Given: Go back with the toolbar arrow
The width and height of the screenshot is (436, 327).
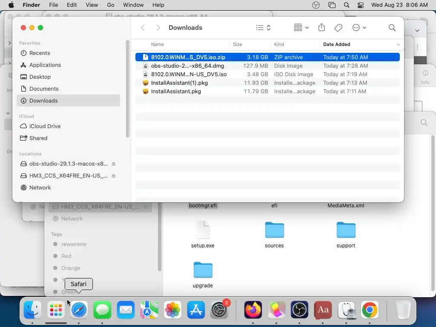Looking at the screenshot, I should coord(143,28).
